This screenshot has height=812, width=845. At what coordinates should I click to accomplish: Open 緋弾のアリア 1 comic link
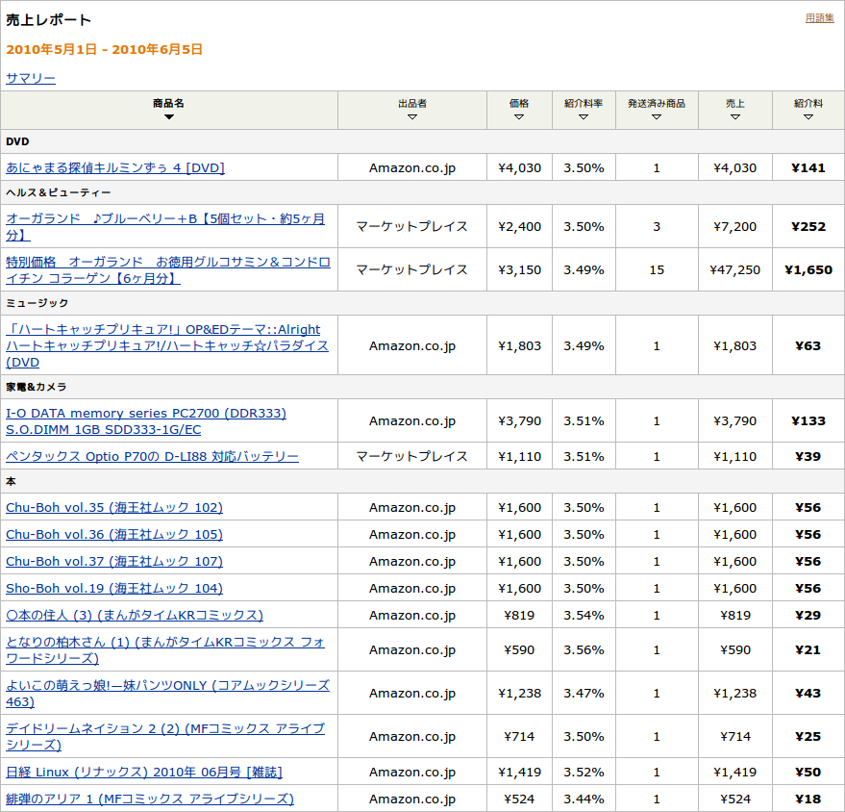point(150,799)
